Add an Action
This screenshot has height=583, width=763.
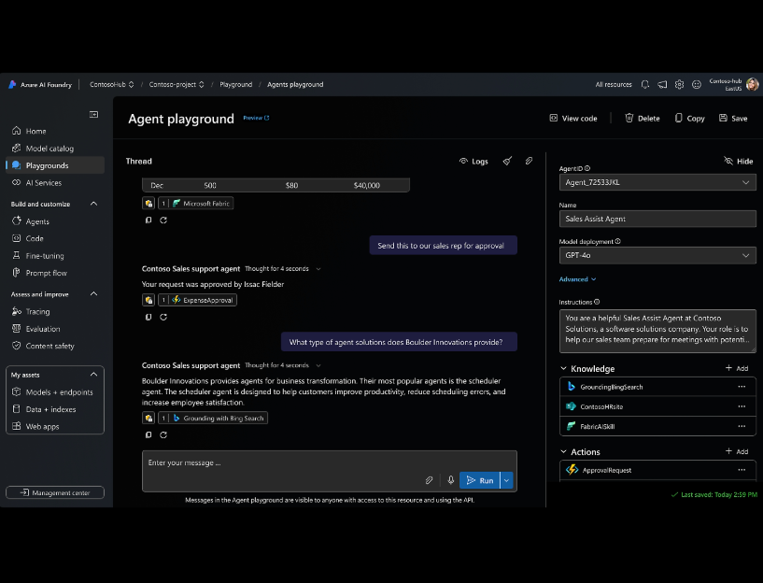pyautogui.click(x=737, y=451)
